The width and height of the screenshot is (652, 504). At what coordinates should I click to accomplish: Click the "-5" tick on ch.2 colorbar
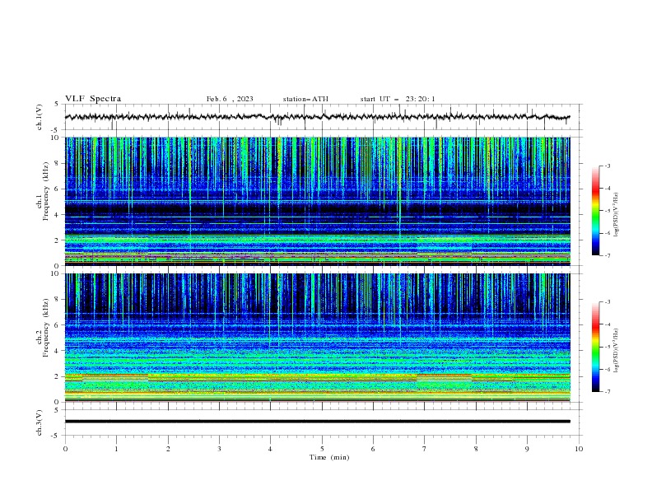608,347
